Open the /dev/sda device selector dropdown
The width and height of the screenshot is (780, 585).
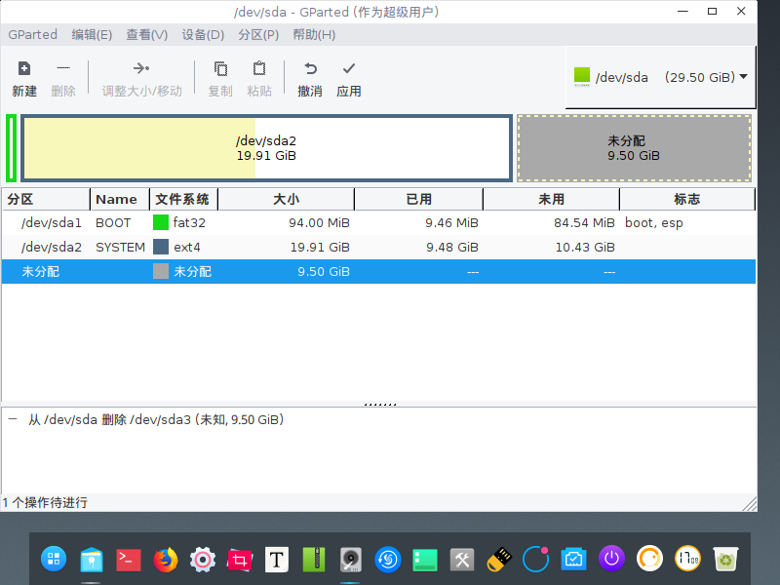point(661,77)
